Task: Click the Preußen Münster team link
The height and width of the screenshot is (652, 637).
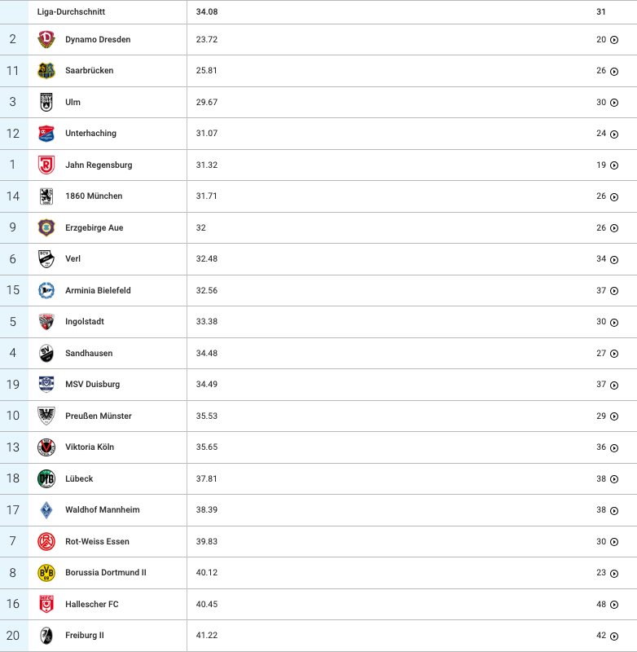Action: tap(98, 416)
